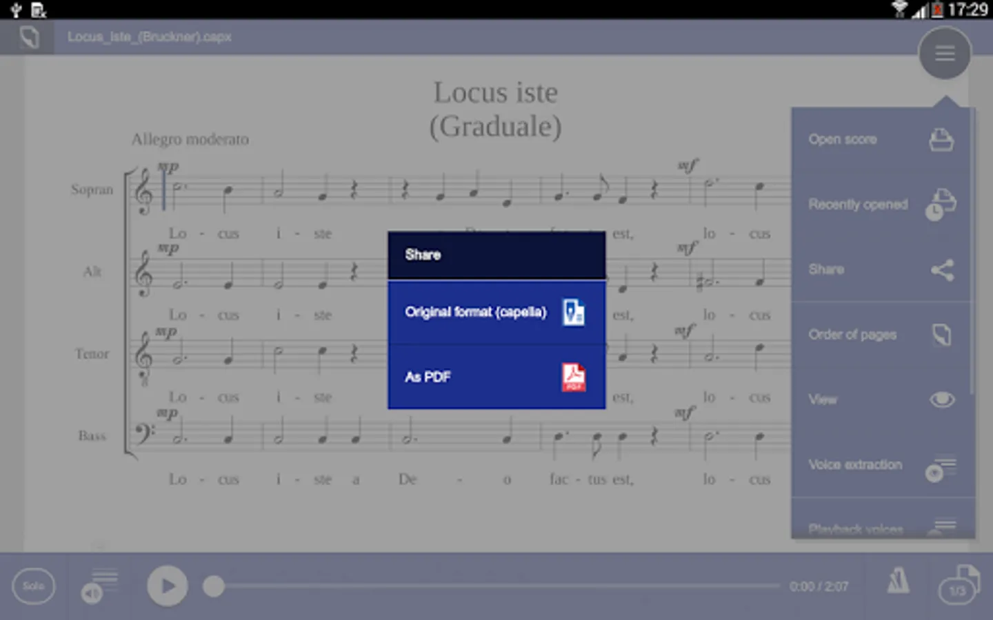Click the Locus iste score title
The height and width of the screenshot is (620, 993).
496,92
